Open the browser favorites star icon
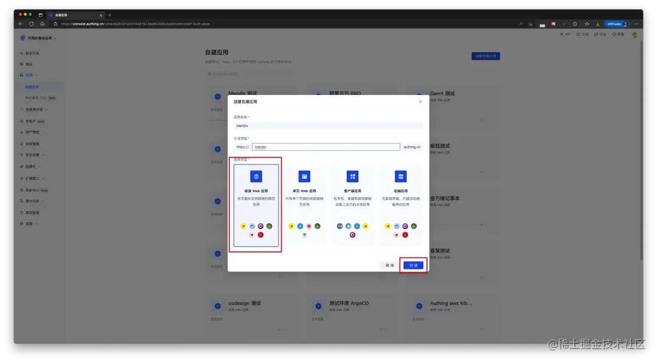 586,24
